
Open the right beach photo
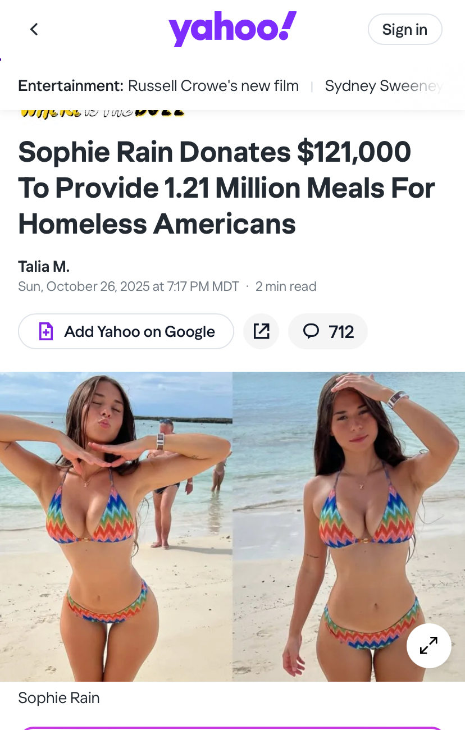click(x=349, y=527)
